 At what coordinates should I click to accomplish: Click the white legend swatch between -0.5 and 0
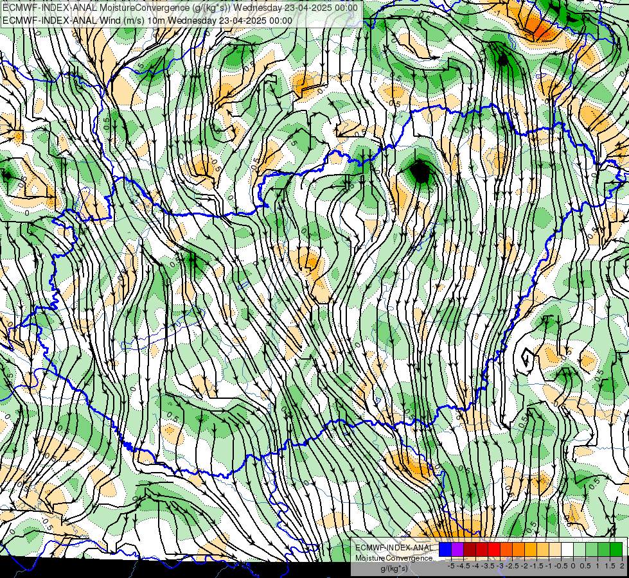click(567, 549)
